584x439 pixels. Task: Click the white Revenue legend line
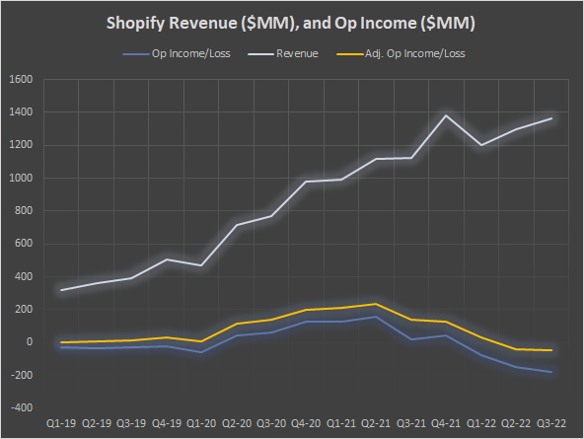click(261, 54)
